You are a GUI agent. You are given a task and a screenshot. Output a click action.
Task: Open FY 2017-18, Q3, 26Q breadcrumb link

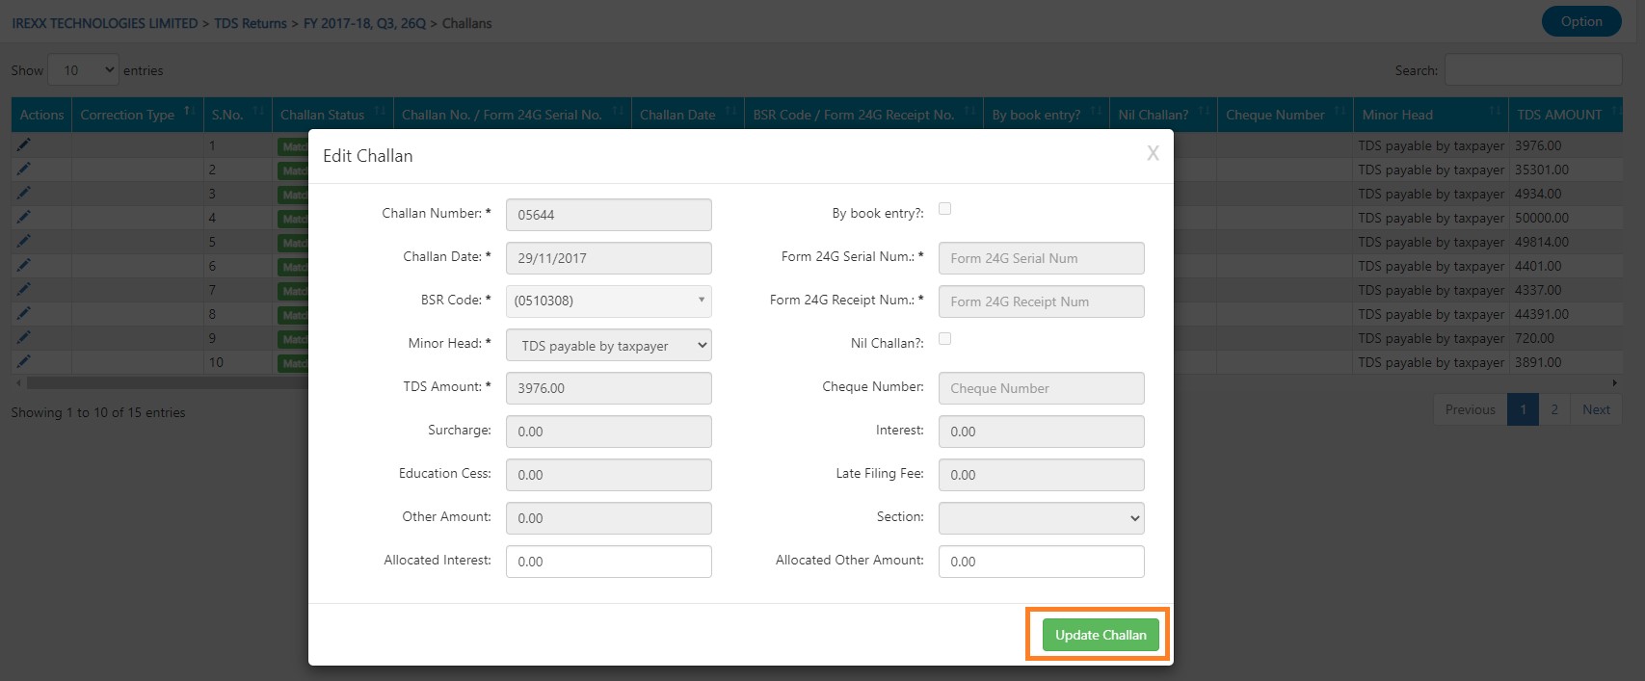(x=364, y=23)
